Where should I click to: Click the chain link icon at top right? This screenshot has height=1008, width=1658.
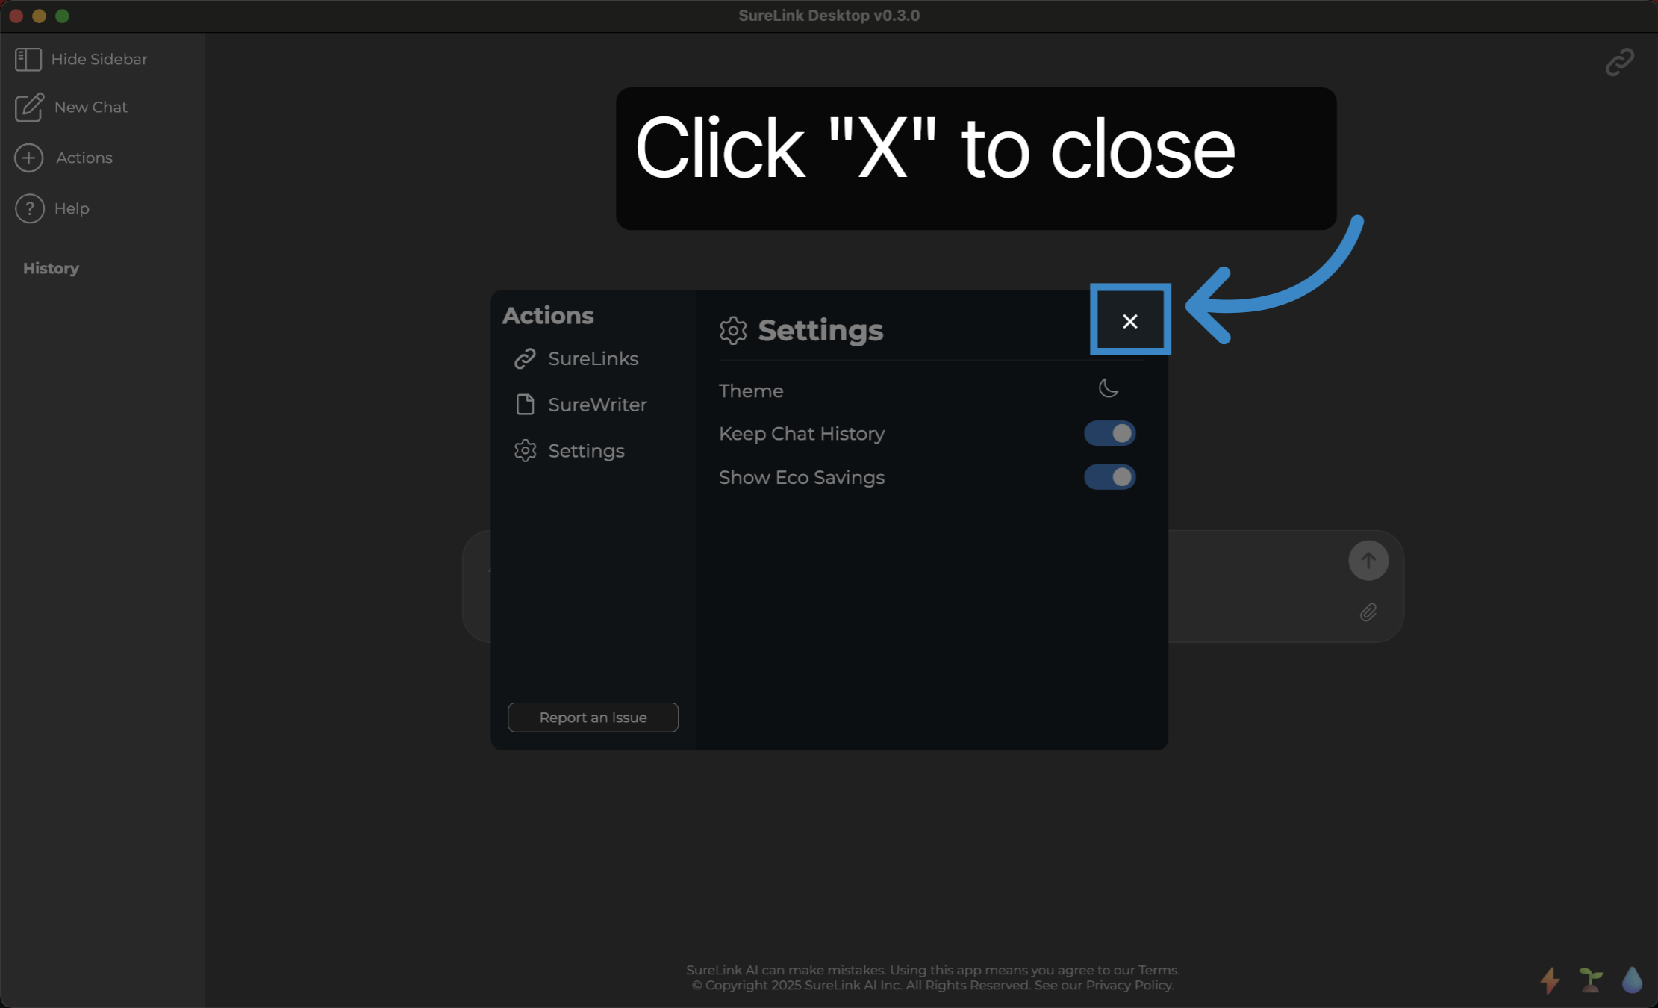coord(1620,62)
